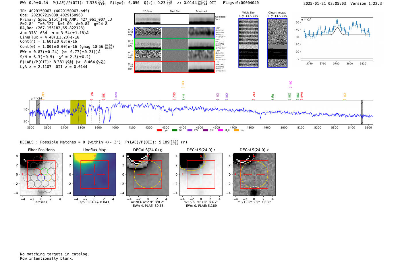Click the blue fiber circle in Fiber Positions
The image size is (402, 274).
(x=41, y=178)
